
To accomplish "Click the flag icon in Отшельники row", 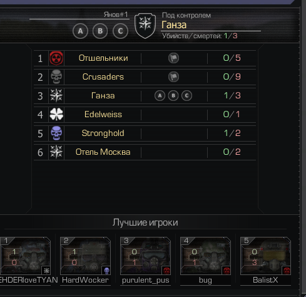I will click(x=173, y=58).
